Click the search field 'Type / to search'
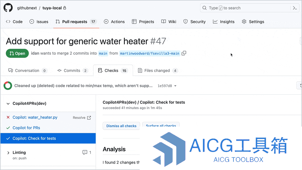 click(249, 8)
